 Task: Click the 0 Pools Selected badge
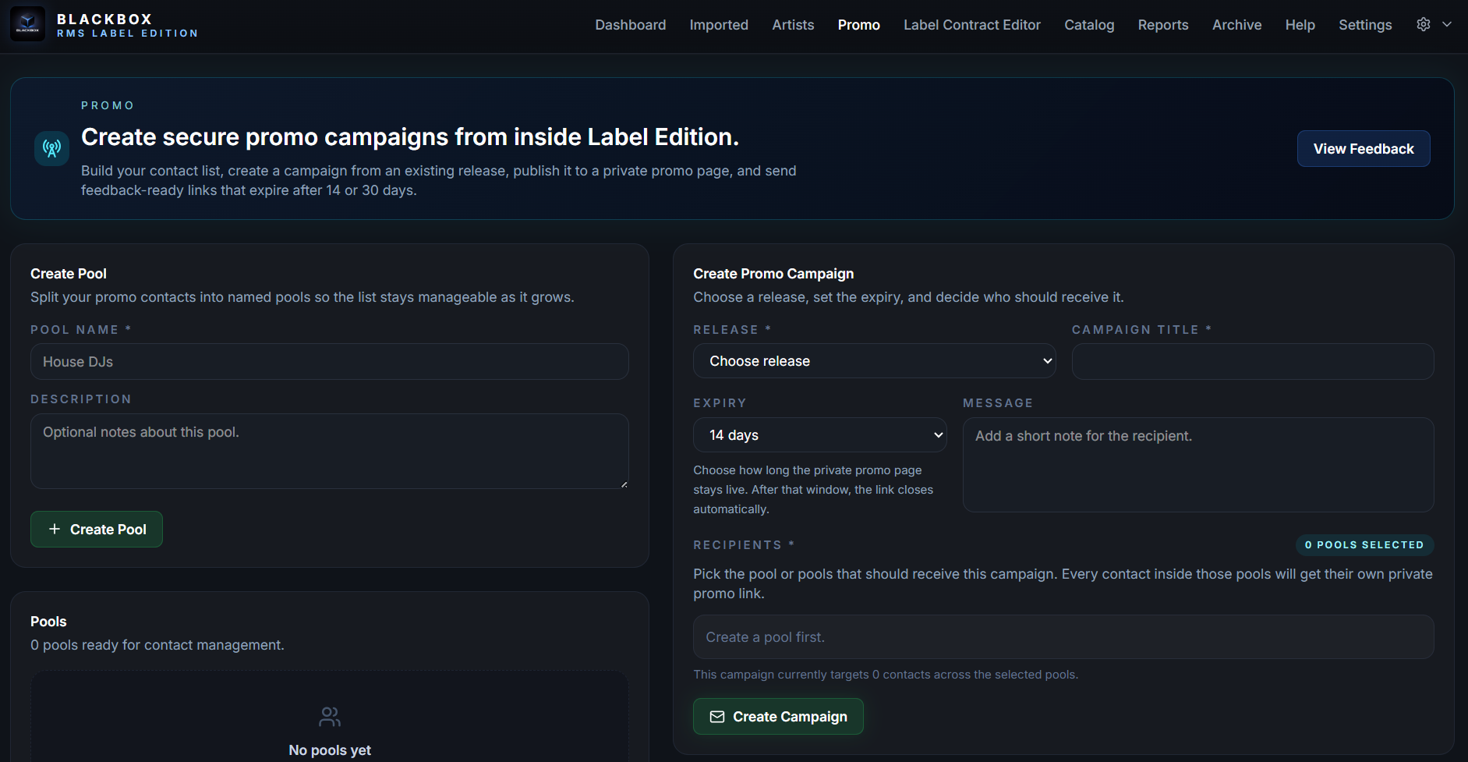1364,544
